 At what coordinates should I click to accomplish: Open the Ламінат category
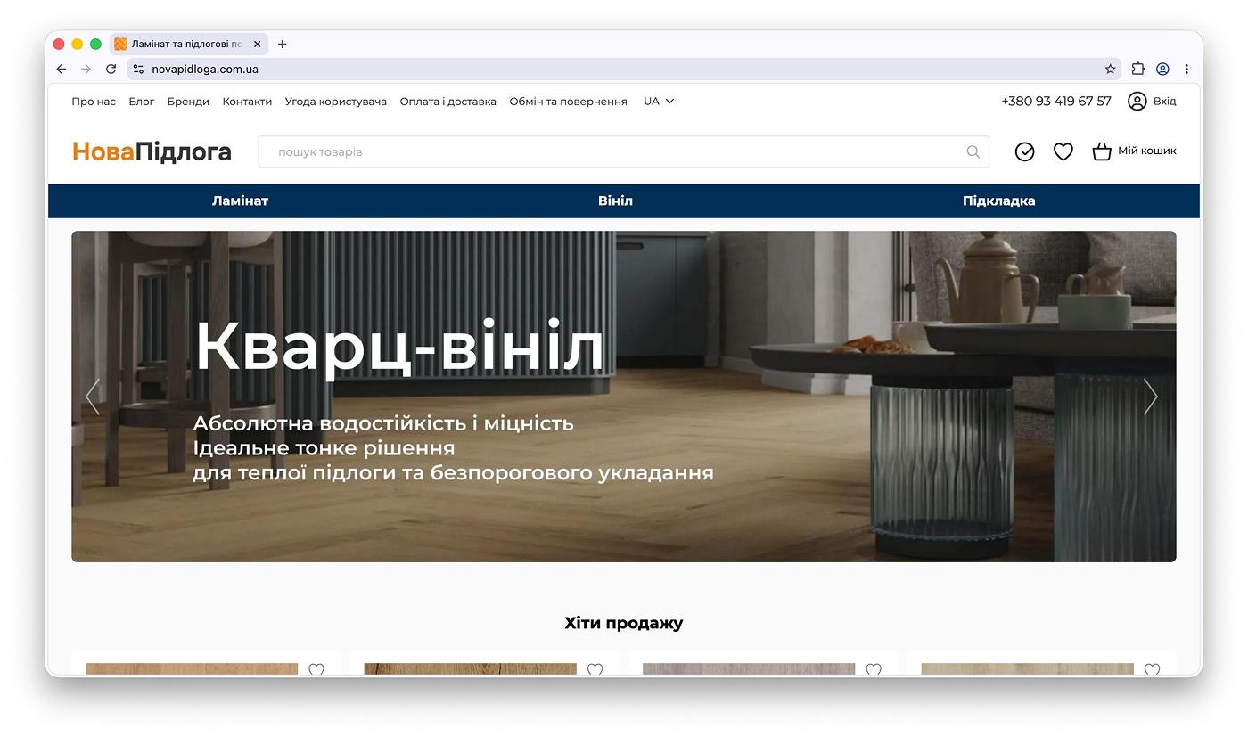pos(240,201)
